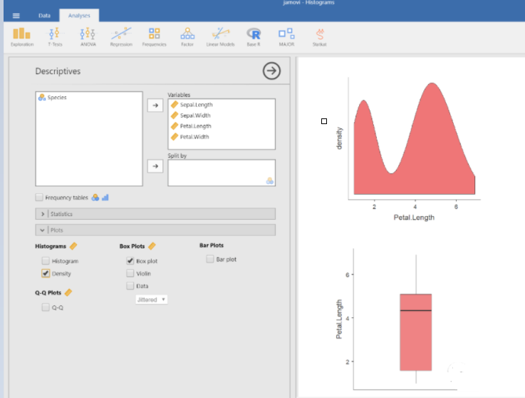
Task: Open the Frequencies analysis menu
Action: click(154, 36)
